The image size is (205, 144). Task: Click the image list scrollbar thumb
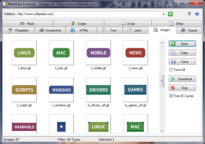(x=162, y=81)
